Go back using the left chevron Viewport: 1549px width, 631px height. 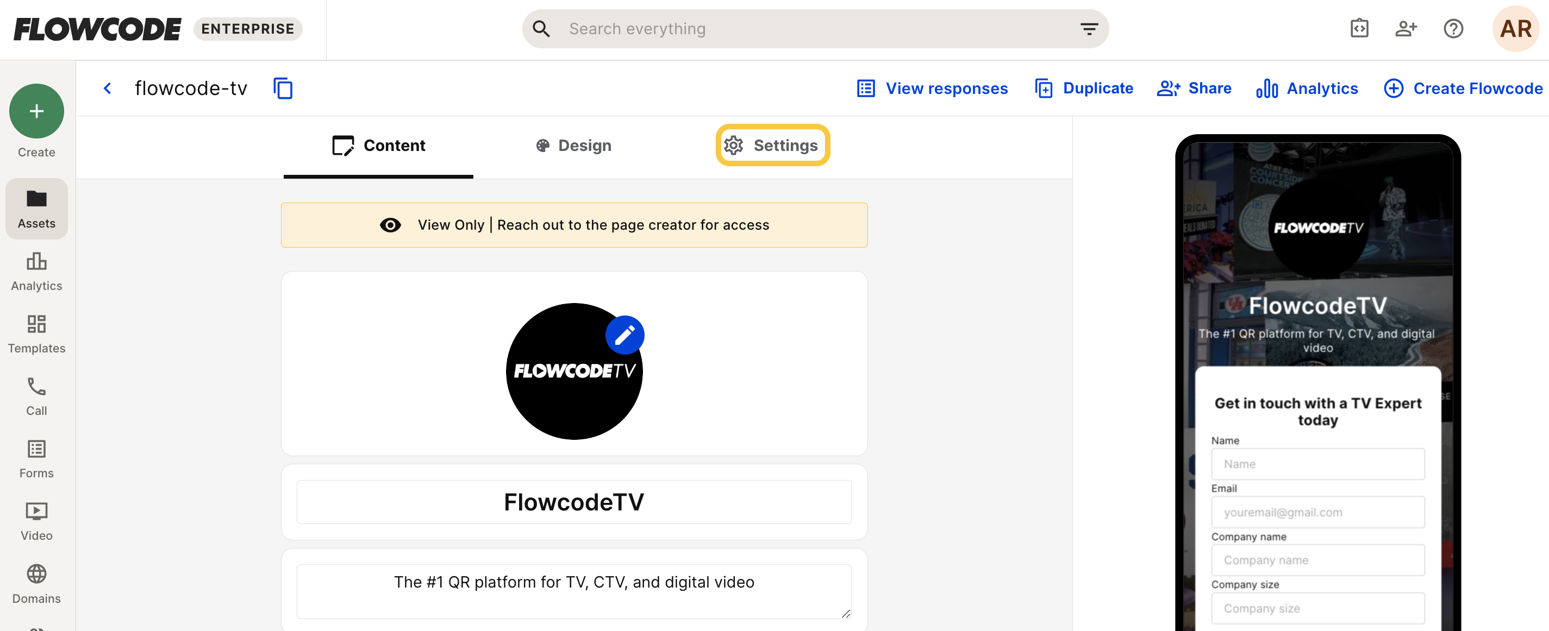[107, 89]
